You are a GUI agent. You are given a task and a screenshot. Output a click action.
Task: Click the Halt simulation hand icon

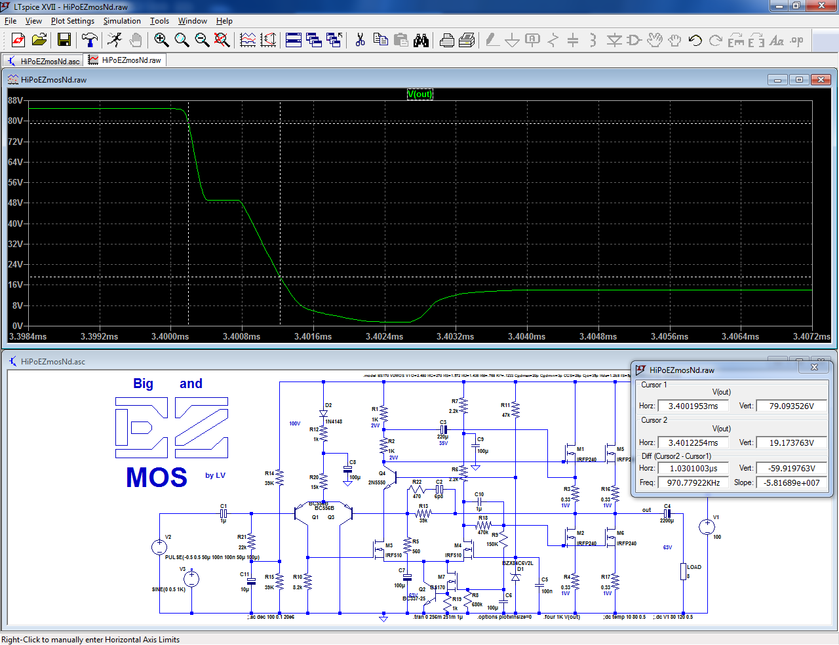click(135, 40)
